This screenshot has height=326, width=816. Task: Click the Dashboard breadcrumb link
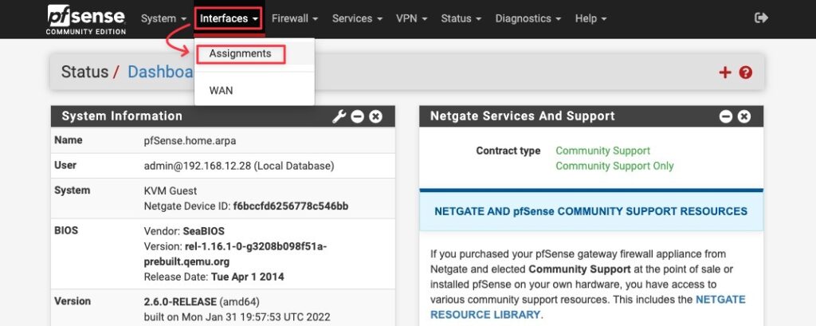click(x=160, y=72)
